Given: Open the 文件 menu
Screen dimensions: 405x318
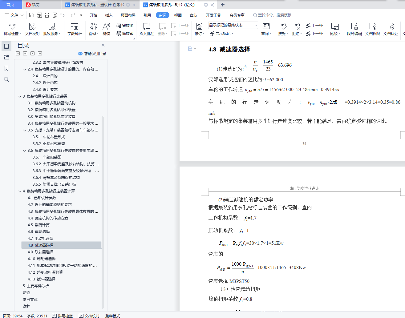Looking at the screenshot, I should [x=14, y=15].
